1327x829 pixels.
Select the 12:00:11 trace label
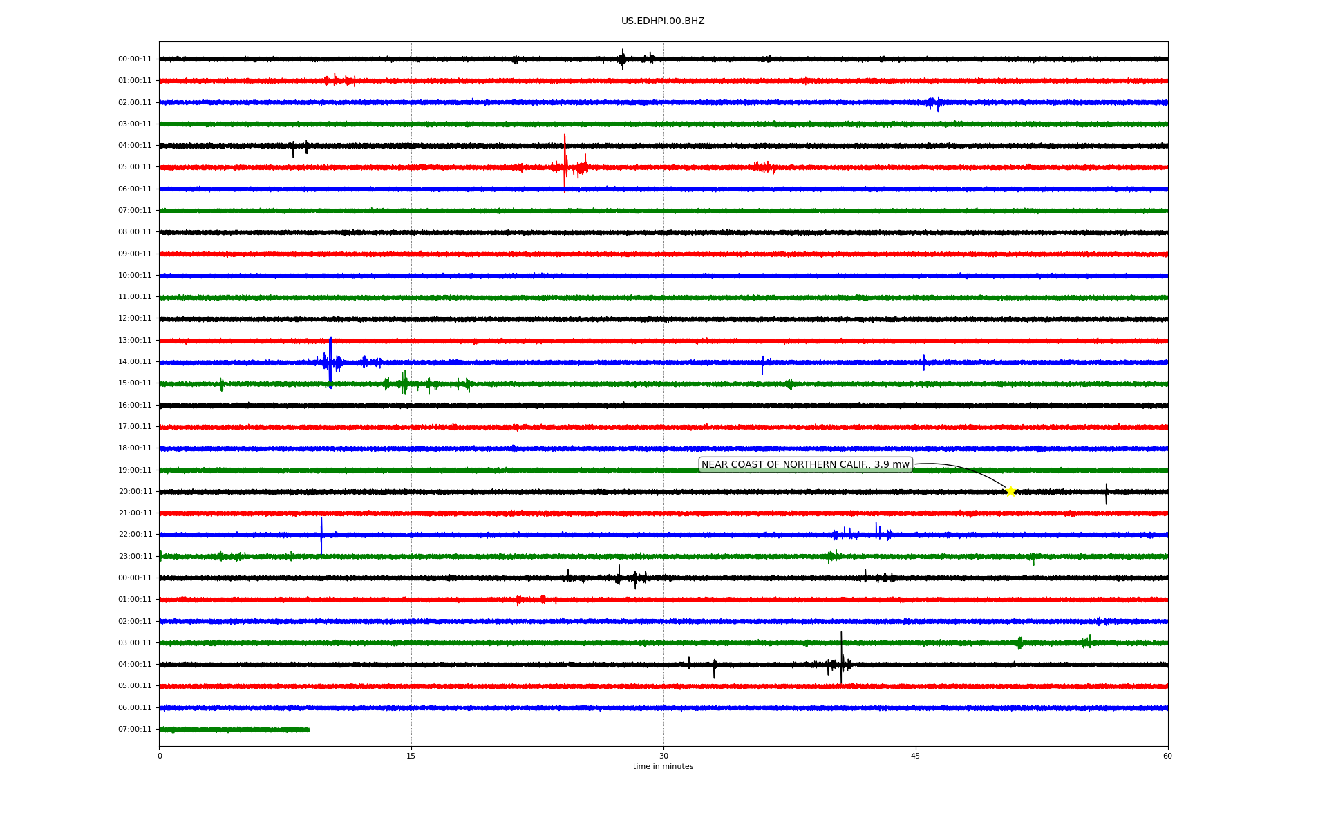pyautogui.click(x=135, y=318)
